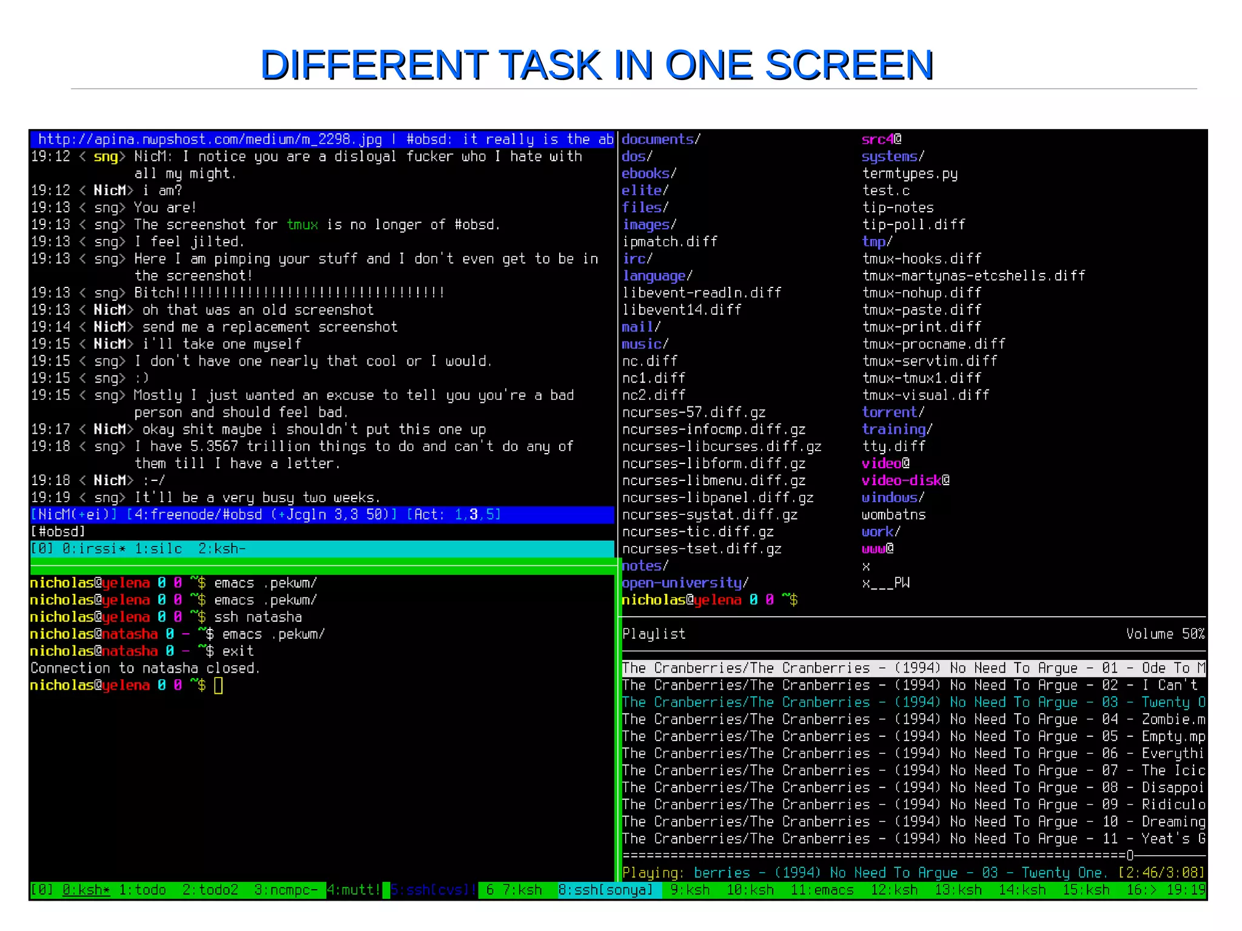Viewport: 1242px width, 931px height.
Task: Click the language/ directory entry
Action: pos(657,276)
